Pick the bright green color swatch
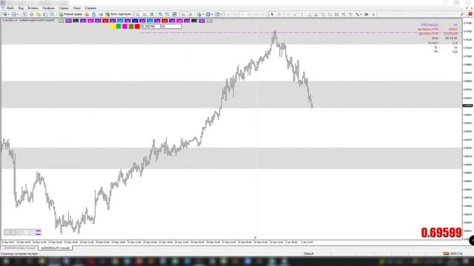This screenshot has width=474, height=266. coord(118,27)
